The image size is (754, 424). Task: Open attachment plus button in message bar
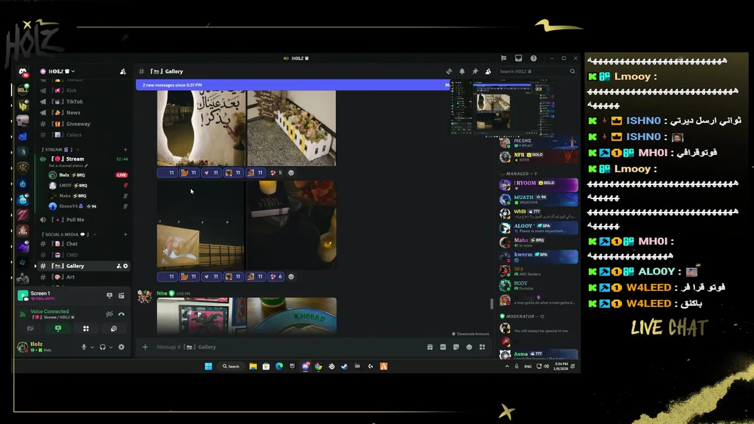point(145,347)
